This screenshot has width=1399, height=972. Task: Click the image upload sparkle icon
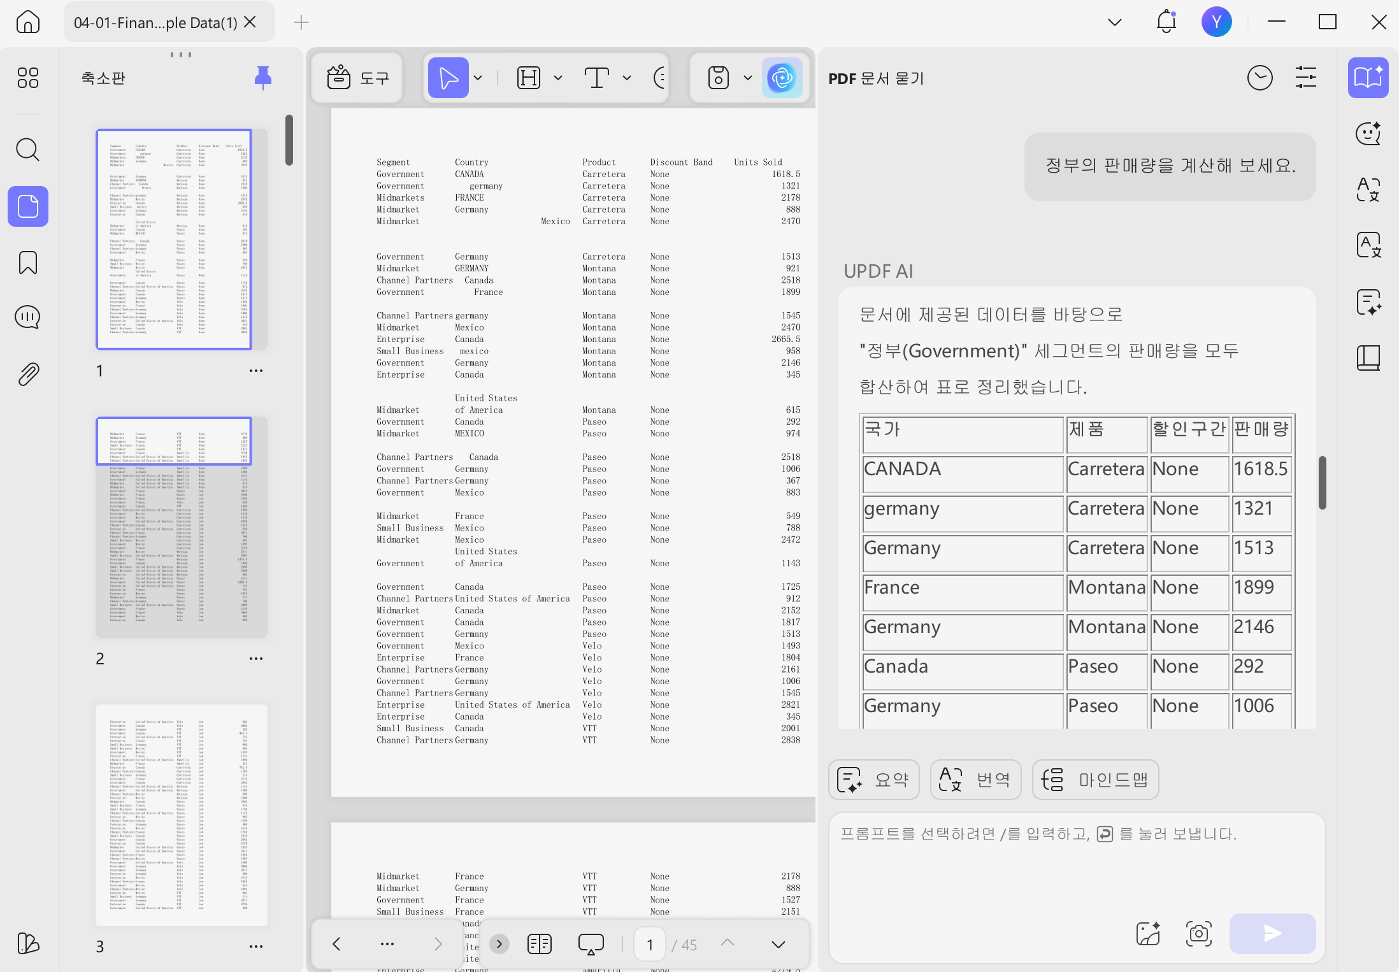[x=1148, y=934]
